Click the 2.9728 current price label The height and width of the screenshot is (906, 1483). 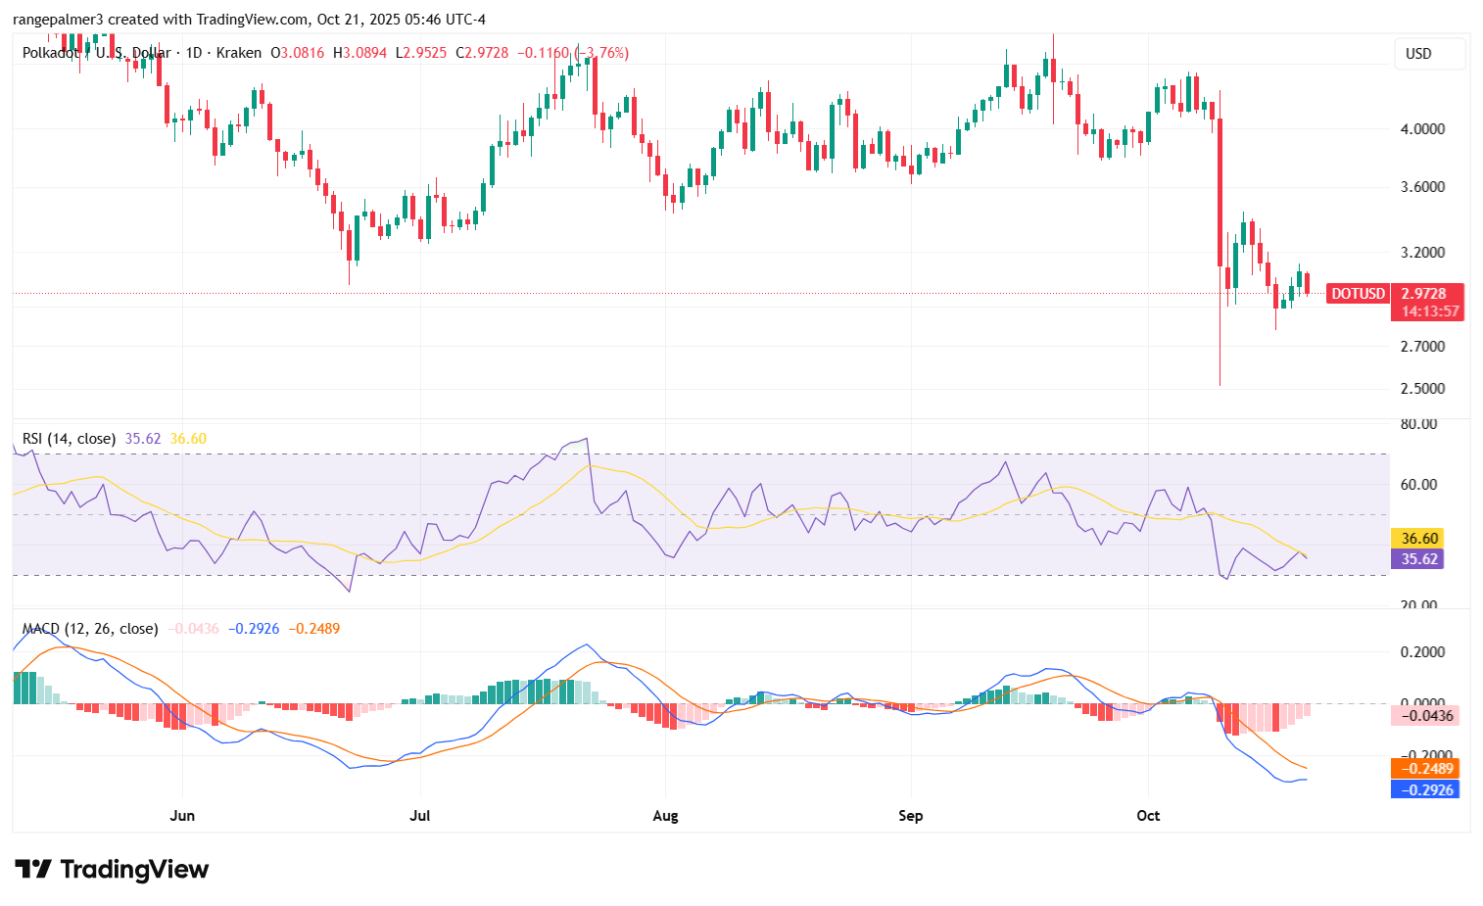1427,294
